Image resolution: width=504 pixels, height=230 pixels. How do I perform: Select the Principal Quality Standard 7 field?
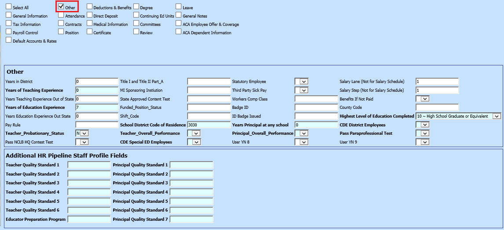coord(191,219)
